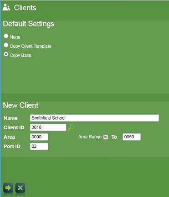Toggle the Area Range checkbox
The image size is (169, 197).
106,137
